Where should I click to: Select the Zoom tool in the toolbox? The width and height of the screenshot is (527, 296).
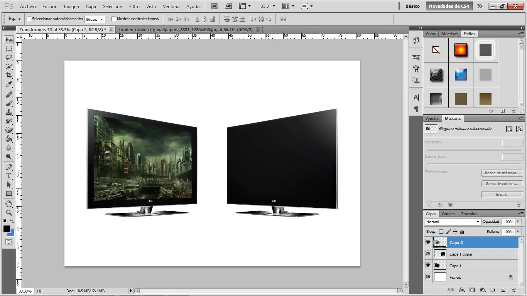pyautogui.click(x=9, y=212)
